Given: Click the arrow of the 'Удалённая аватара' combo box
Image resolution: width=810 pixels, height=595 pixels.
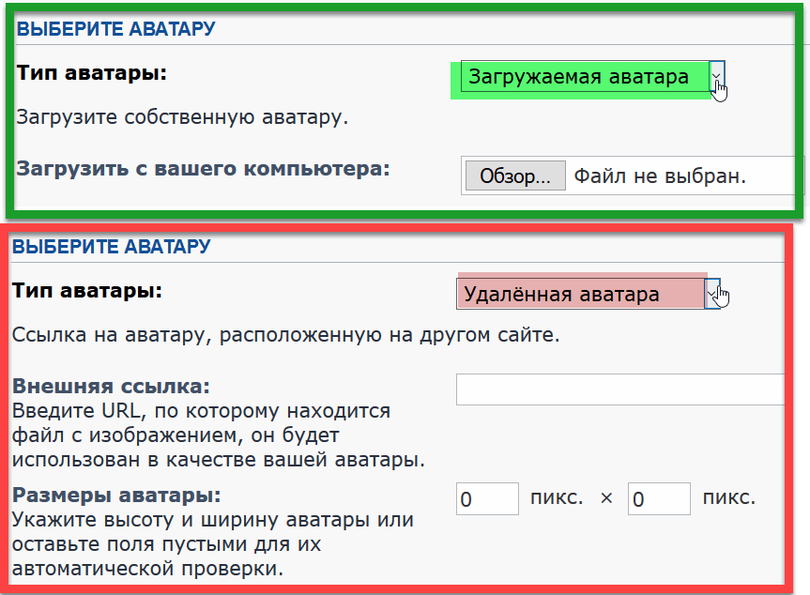Looking at the screenshot, I should pyautogui.click(x=712, y=294).
